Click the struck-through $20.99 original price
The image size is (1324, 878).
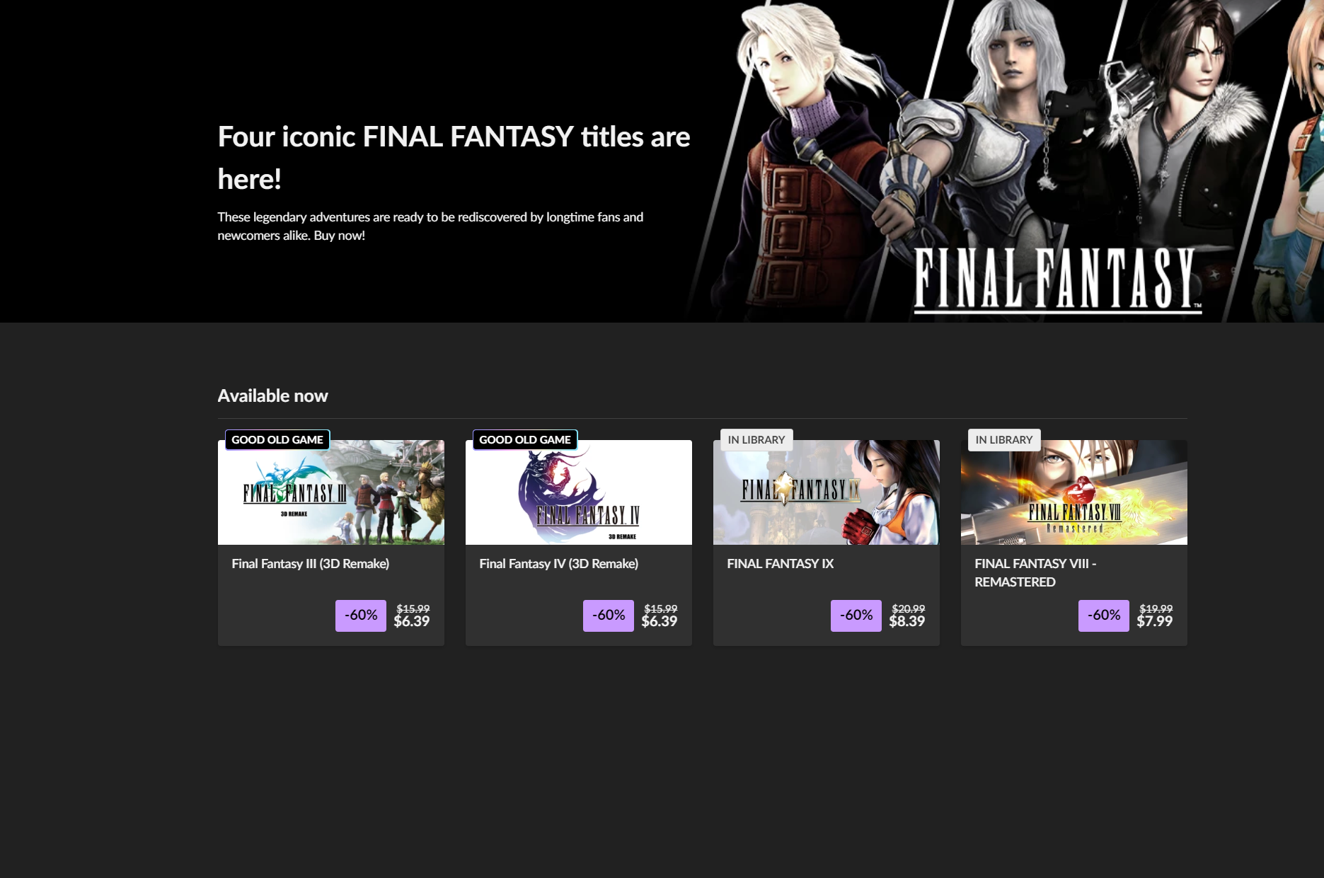(x=909, y=608)
